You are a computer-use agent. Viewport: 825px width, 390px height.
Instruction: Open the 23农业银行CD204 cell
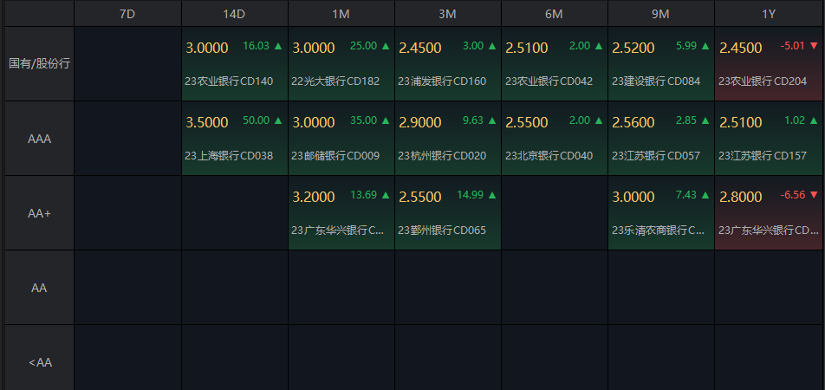(768, 63)
